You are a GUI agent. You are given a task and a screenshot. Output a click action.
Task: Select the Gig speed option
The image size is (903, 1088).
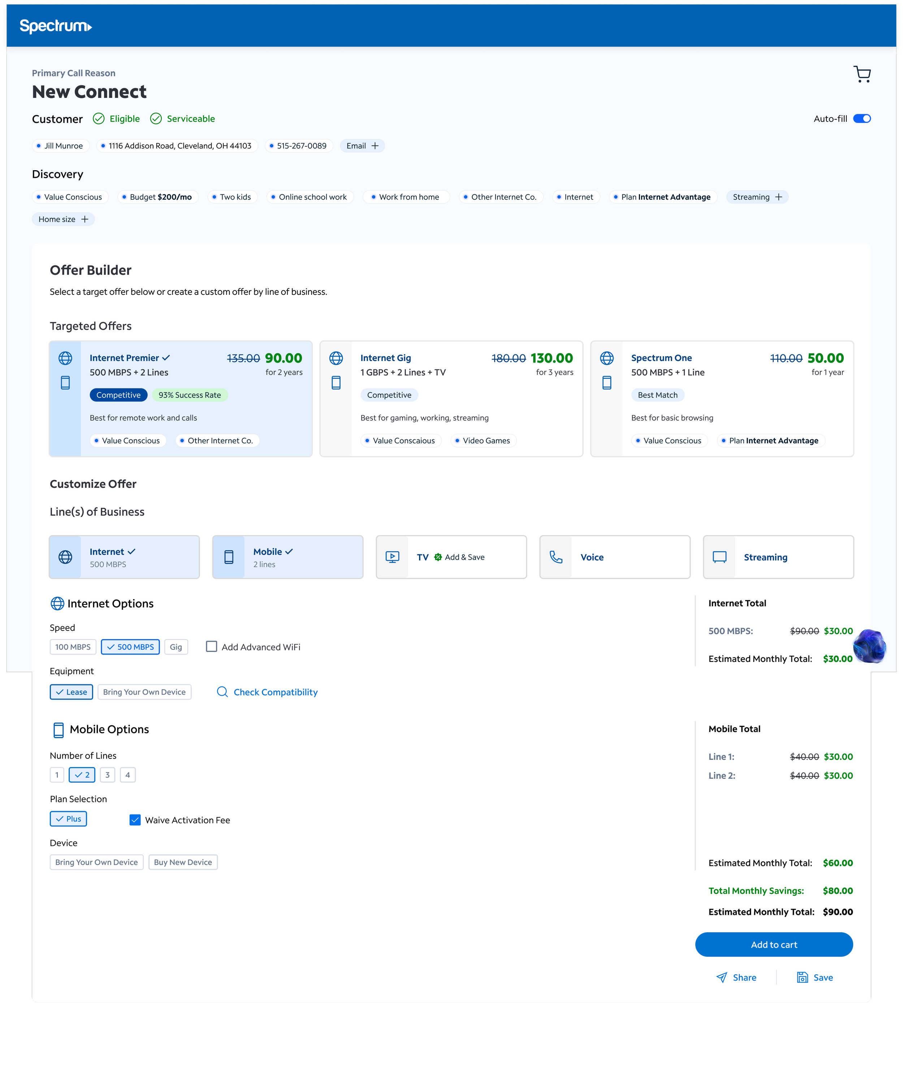coord(176,647)
